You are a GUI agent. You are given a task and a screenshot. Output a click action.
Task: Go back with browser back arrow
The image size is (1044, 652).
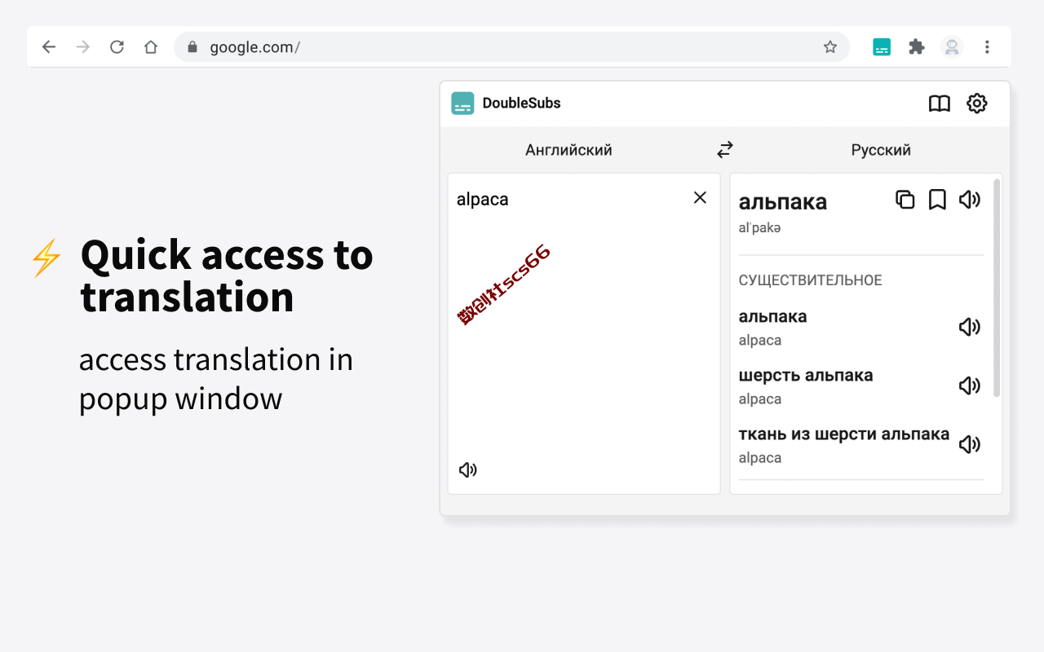(49, 47)
